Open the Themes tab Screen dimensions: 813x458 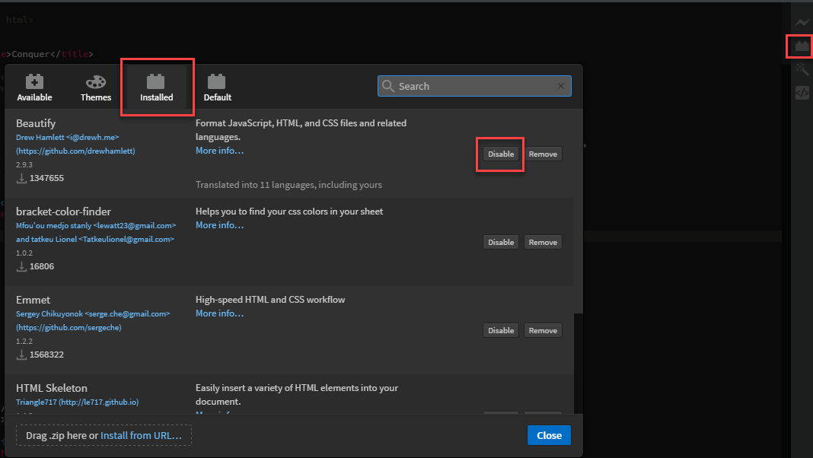point(96,87)
